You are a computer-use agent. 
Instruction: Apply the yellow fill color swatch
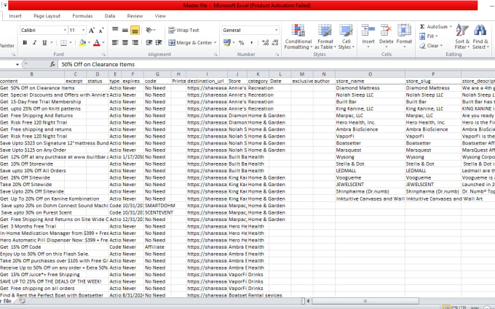pyautogui.click(x=82, y=43)
